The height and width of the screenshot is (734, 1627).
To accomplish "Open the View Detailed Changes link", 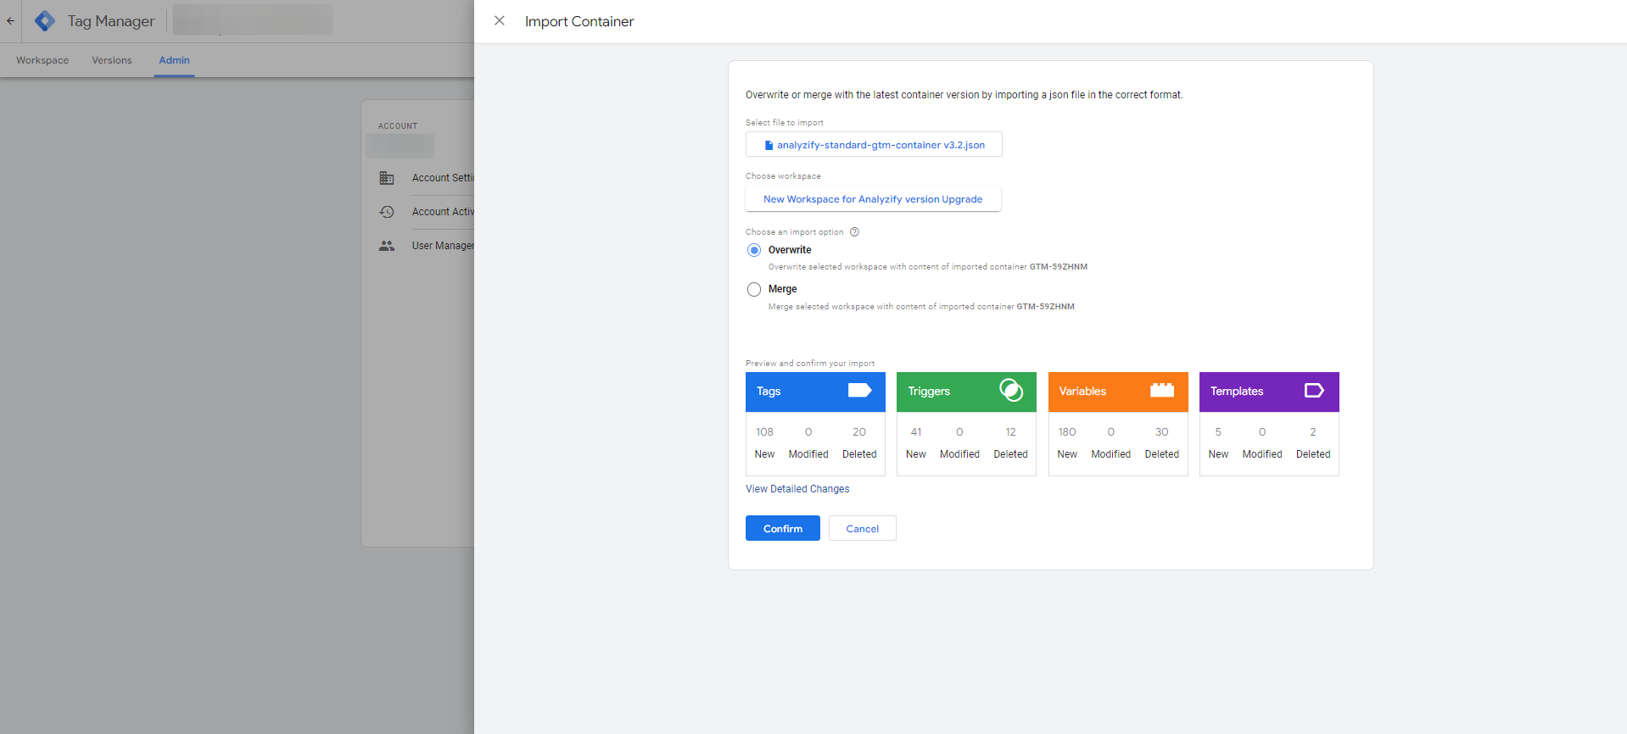I will 797,489.
